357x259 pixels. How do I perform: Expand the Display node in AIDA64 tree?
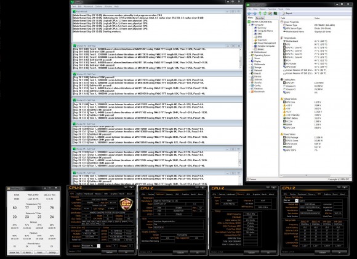click(x=249, y=62)
